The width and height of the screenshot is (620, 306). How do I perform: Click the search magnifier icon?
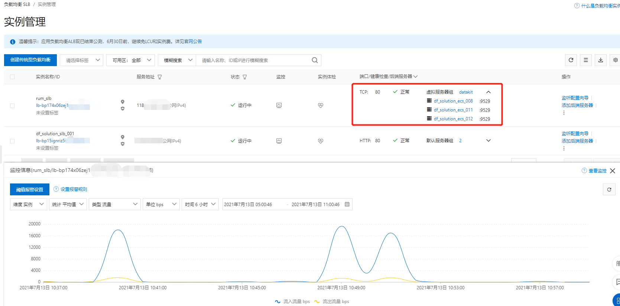pos(315,60)
